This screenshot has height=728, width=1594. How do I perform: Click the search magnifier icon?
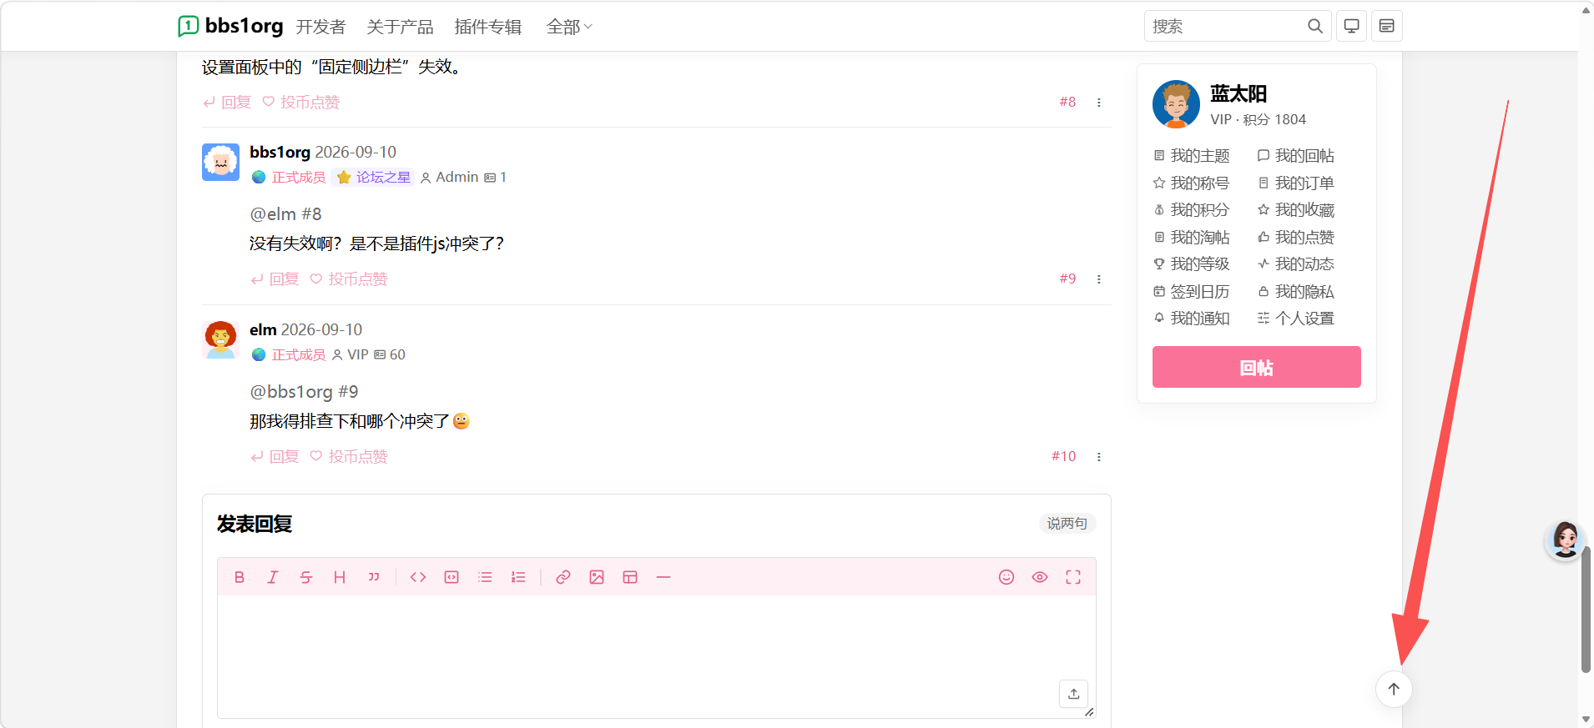(1315, 27)
